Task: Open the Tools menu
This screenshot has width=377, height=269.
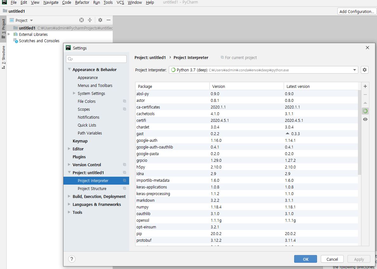Action: click(108, 3)
